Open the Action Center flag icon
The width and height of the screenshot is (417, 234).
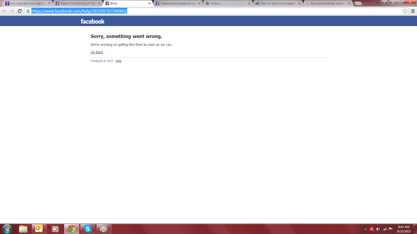coord(391,229)
